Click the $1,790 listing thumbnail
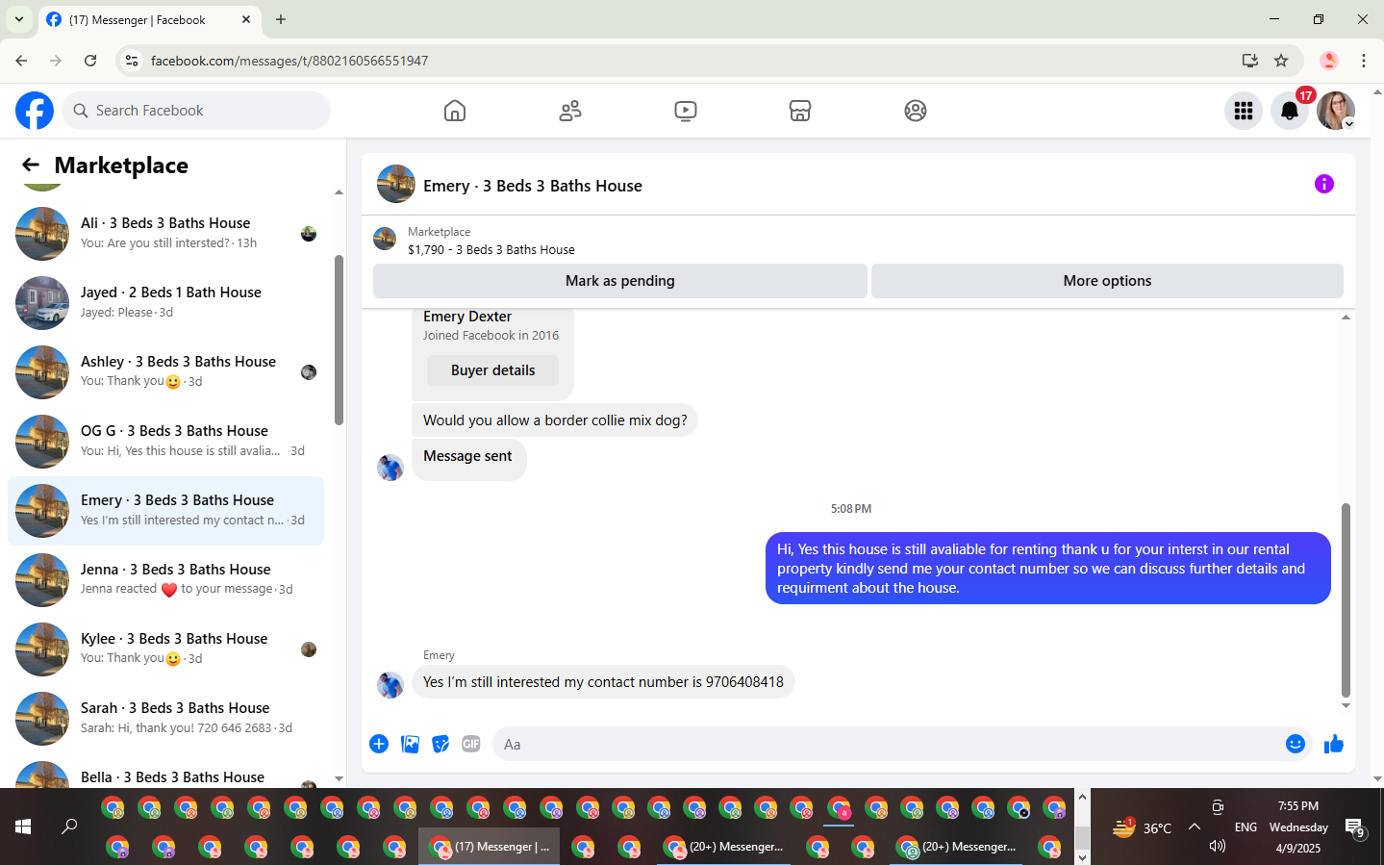The width and height of the screenshot is (1384, 865). tap(385, 239)
